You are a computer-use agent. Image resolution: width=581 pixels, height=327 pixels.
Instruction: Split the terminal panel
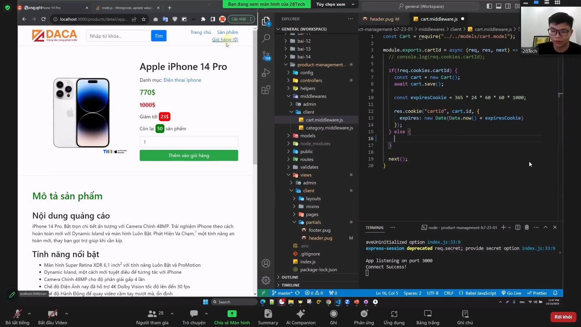[518, 227]
